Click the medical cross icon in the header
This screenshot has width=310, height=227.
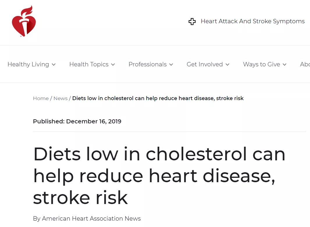[192, 22]
